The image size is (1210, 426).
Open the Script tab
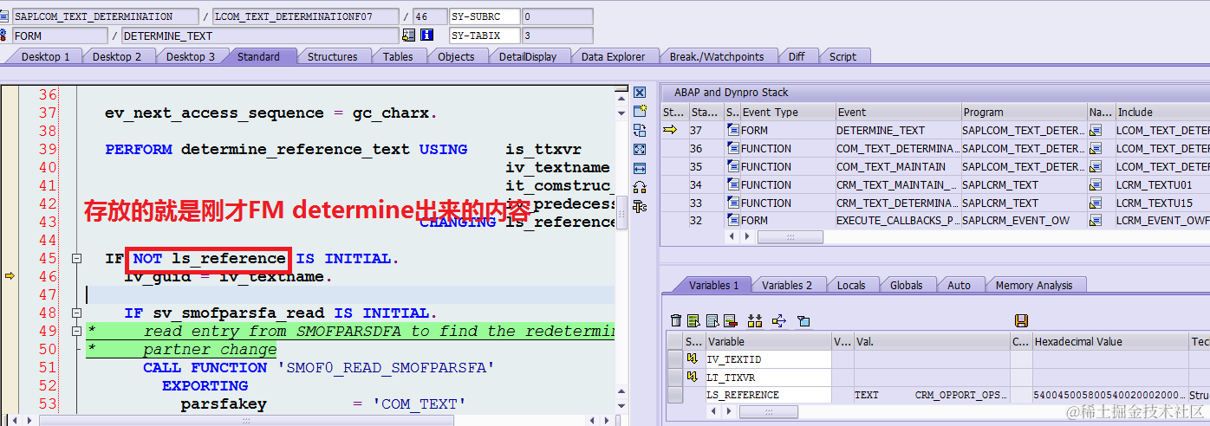842,56
